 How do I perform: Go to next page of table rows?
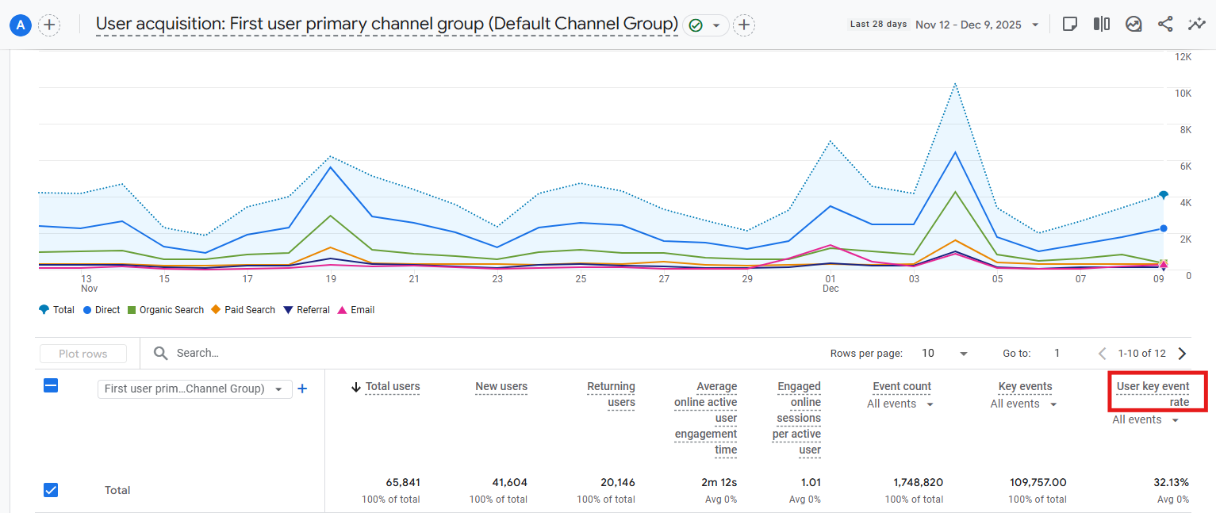click(x=1182, y=354)
